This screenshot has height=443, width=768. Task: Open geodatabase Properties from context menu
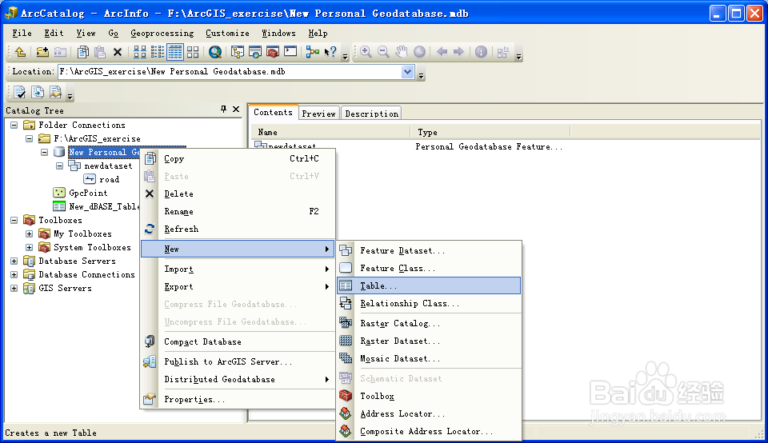(x=238, y=400)
